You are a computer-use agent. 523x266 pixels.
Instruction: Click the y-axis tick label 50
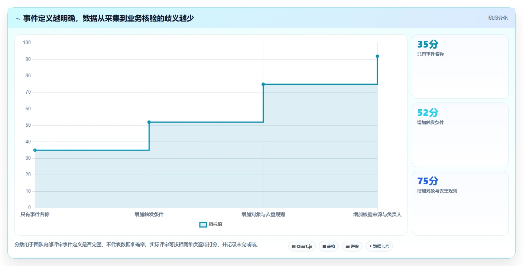tap(28, 125)
